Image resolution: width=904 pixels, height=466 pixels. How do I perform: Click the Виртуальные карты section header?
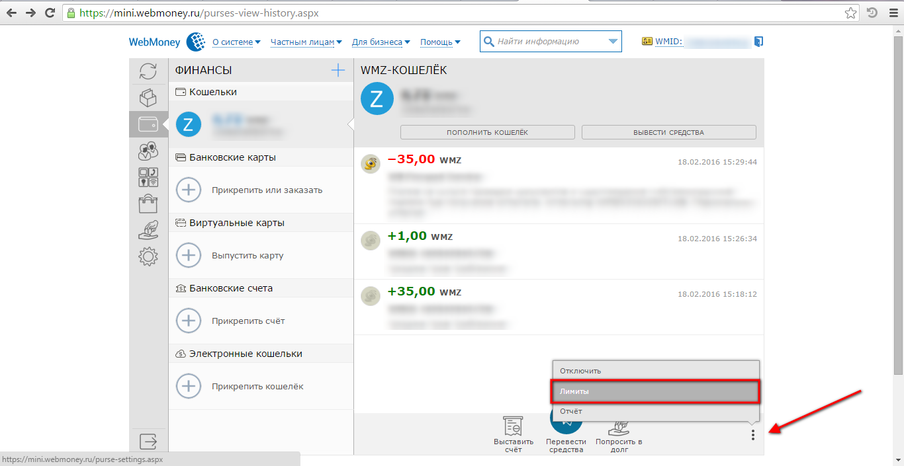(261, 223)
